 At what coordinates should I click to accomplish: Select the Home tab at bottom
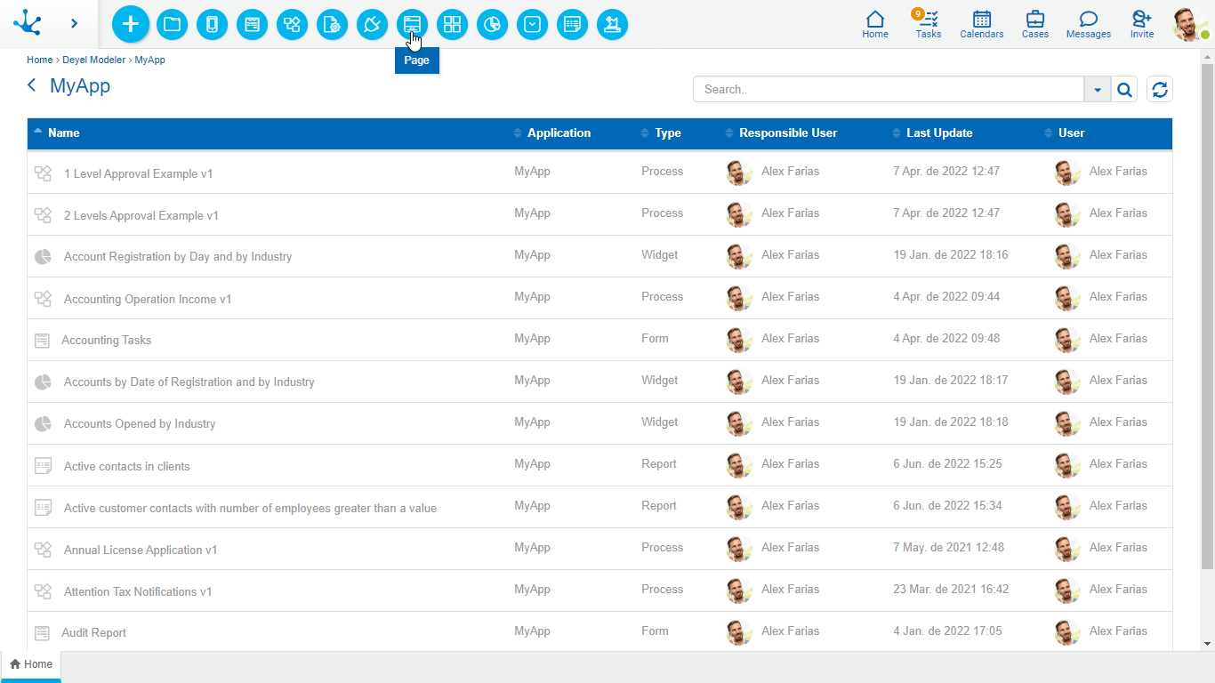click(31, 664)
